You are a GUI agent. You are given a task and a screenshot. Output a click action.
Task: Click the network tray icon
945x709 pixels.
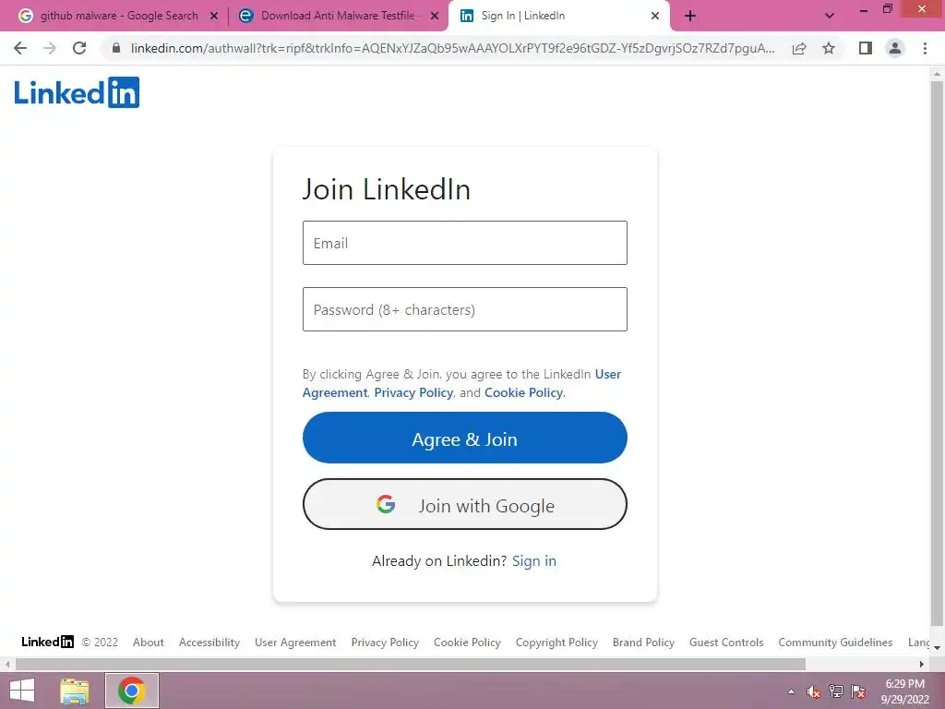836,691
